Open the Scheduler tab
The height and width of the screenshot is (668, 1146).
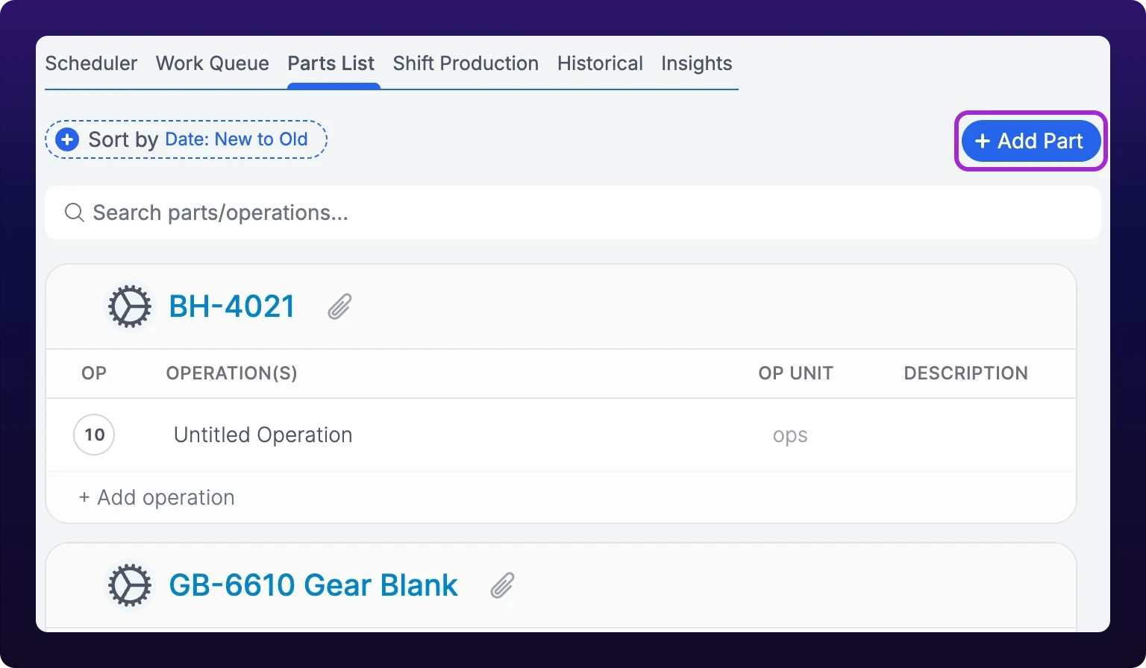point(91,63)
